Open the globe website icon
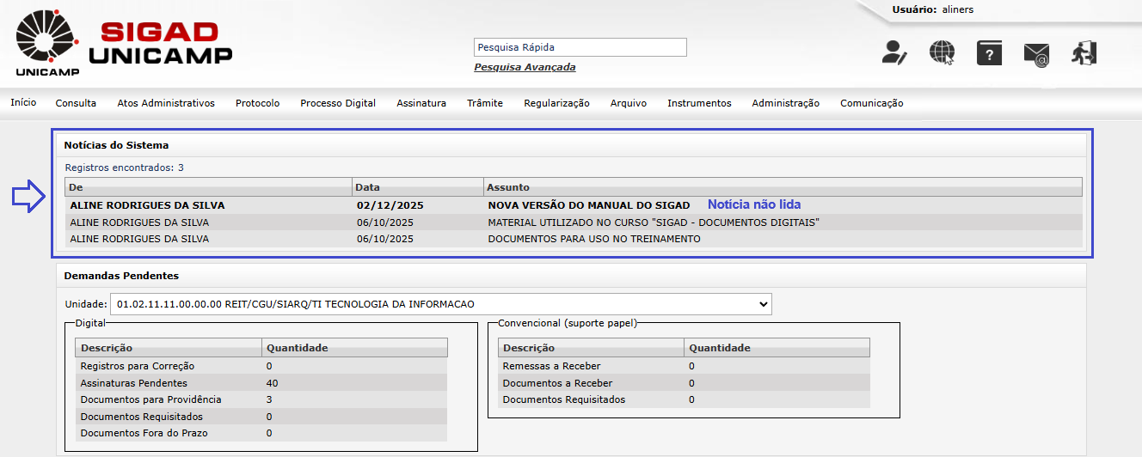The image size is (1142, 457). pyautogui.click(x=942, y=53)
